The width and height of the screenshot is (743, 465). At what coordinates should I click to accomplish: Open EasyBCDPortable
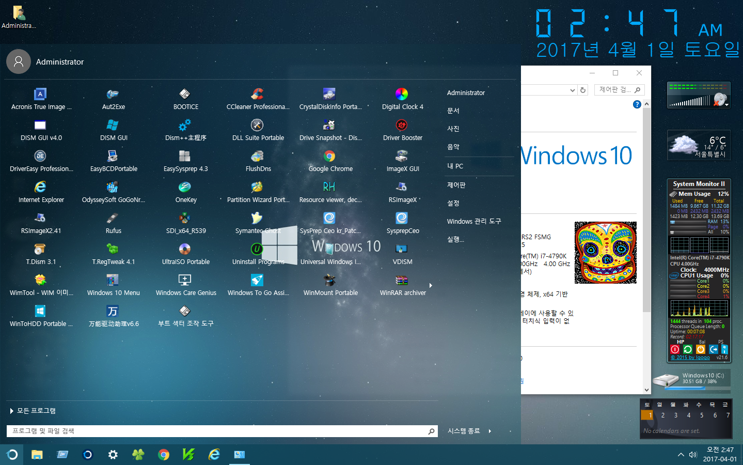[113, 156]
